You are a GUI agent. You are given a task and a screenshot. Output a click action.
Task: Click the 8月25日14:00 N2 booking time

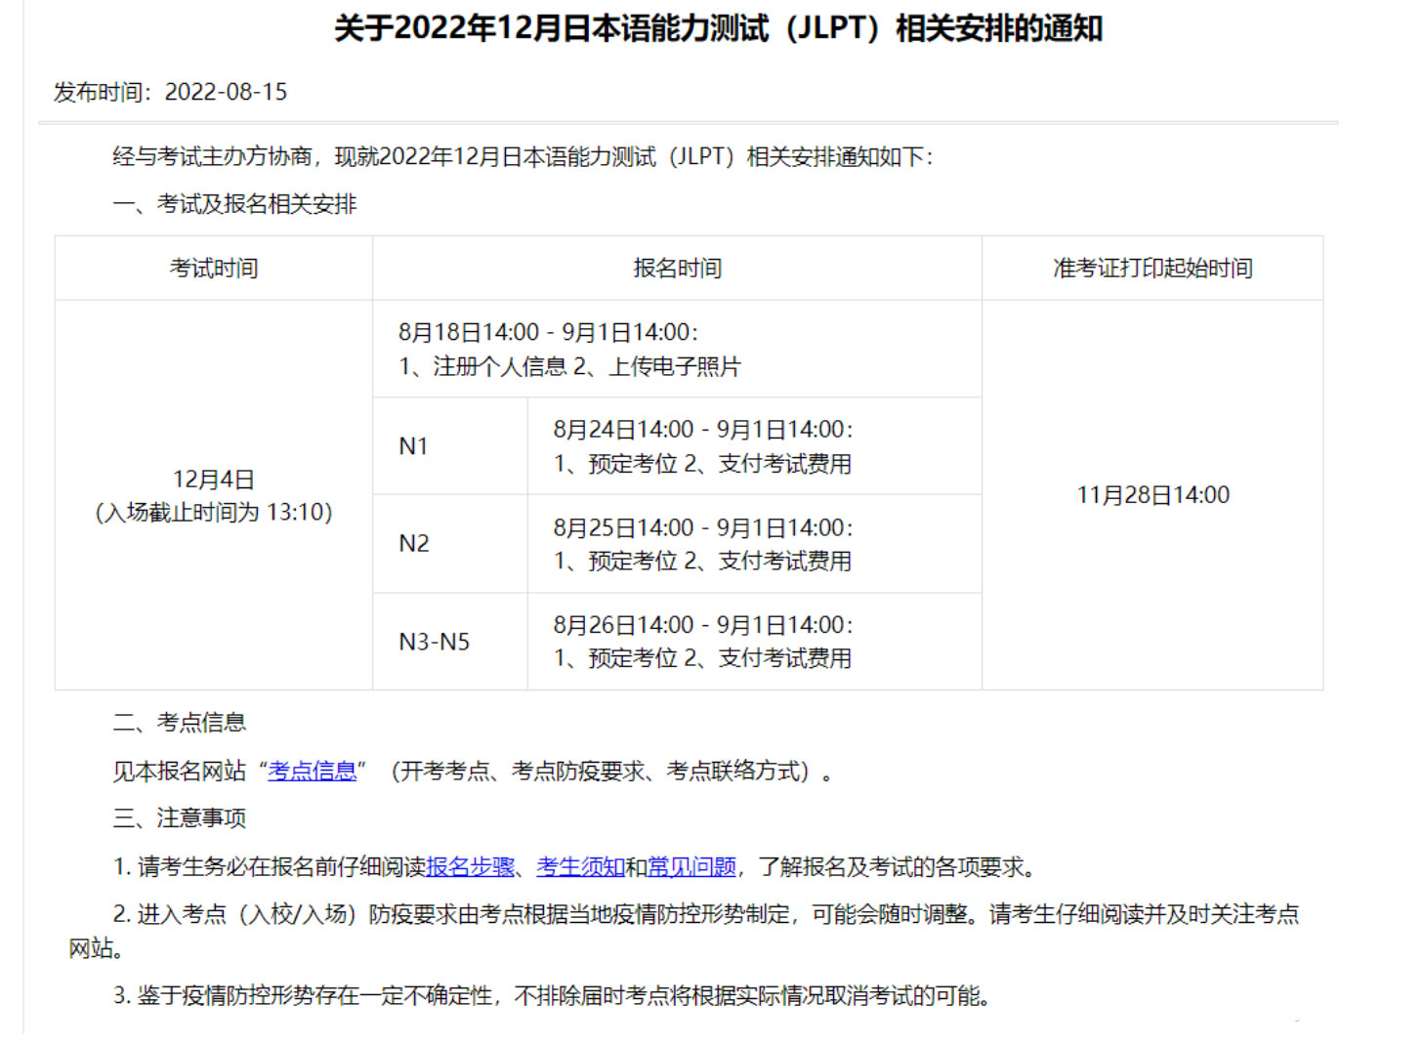(703, 527)
